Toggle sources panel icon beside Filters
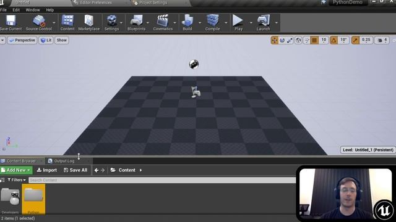Image resolution: width=396 pixels, height=222 pixels. coord(2,180)
